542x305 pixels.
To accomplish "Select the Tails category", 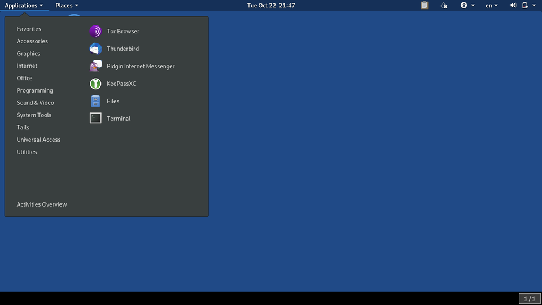I will tap(23, 127).
